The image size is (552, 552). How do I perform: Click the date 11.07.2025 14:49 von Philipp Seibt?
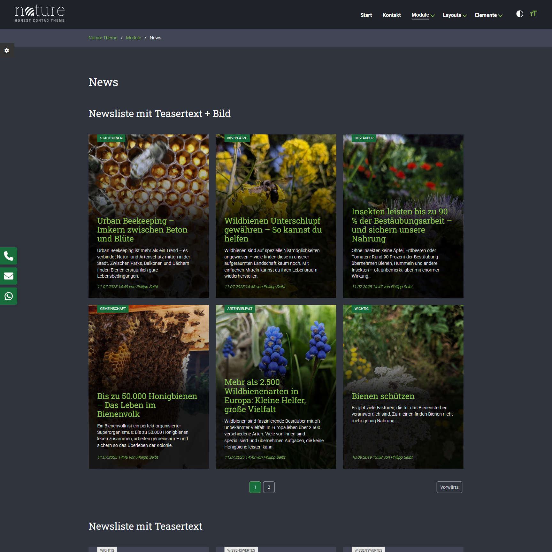[x=128, y=287]
